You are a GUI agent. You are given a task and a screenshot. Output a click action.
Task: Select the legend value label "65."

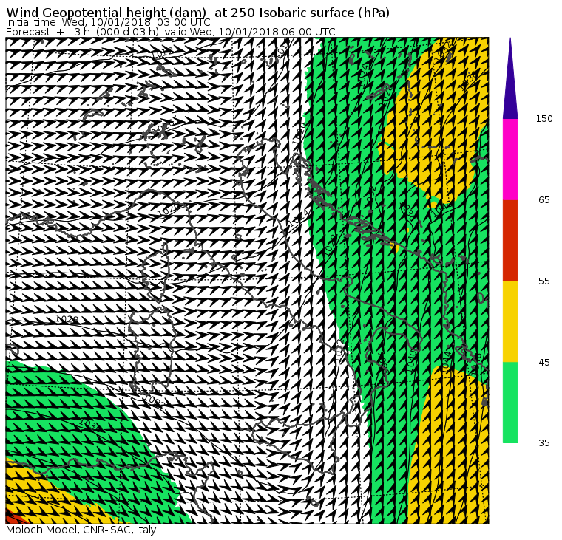click(x=546, y=199)
